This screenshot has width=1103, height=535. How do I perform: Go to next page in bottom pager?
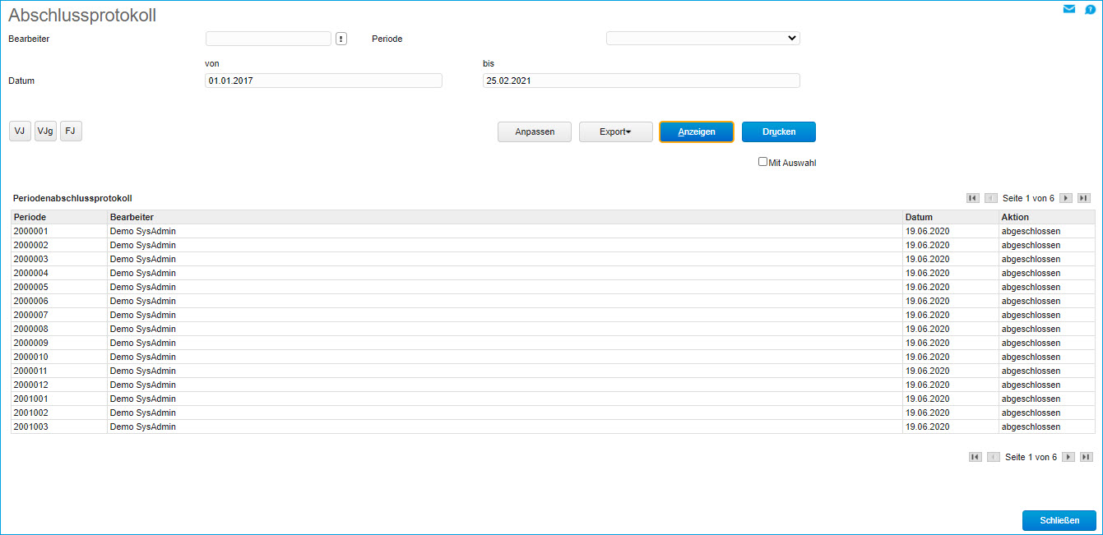(x=1068, y=457)
